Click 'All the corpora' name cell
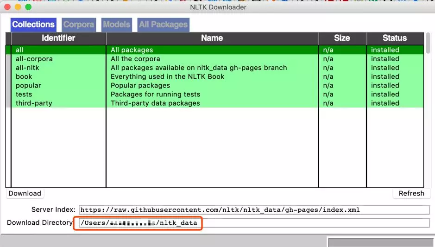Screen dimensions: 435x247 pyautogui.click(x=135, y=59)
